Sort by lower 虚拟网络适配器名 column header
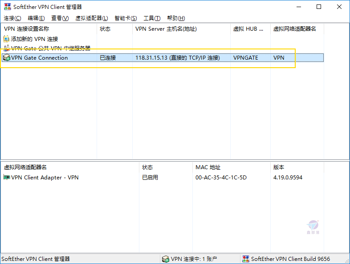Viewport: 350px width, 264px height. pos(70,167)
